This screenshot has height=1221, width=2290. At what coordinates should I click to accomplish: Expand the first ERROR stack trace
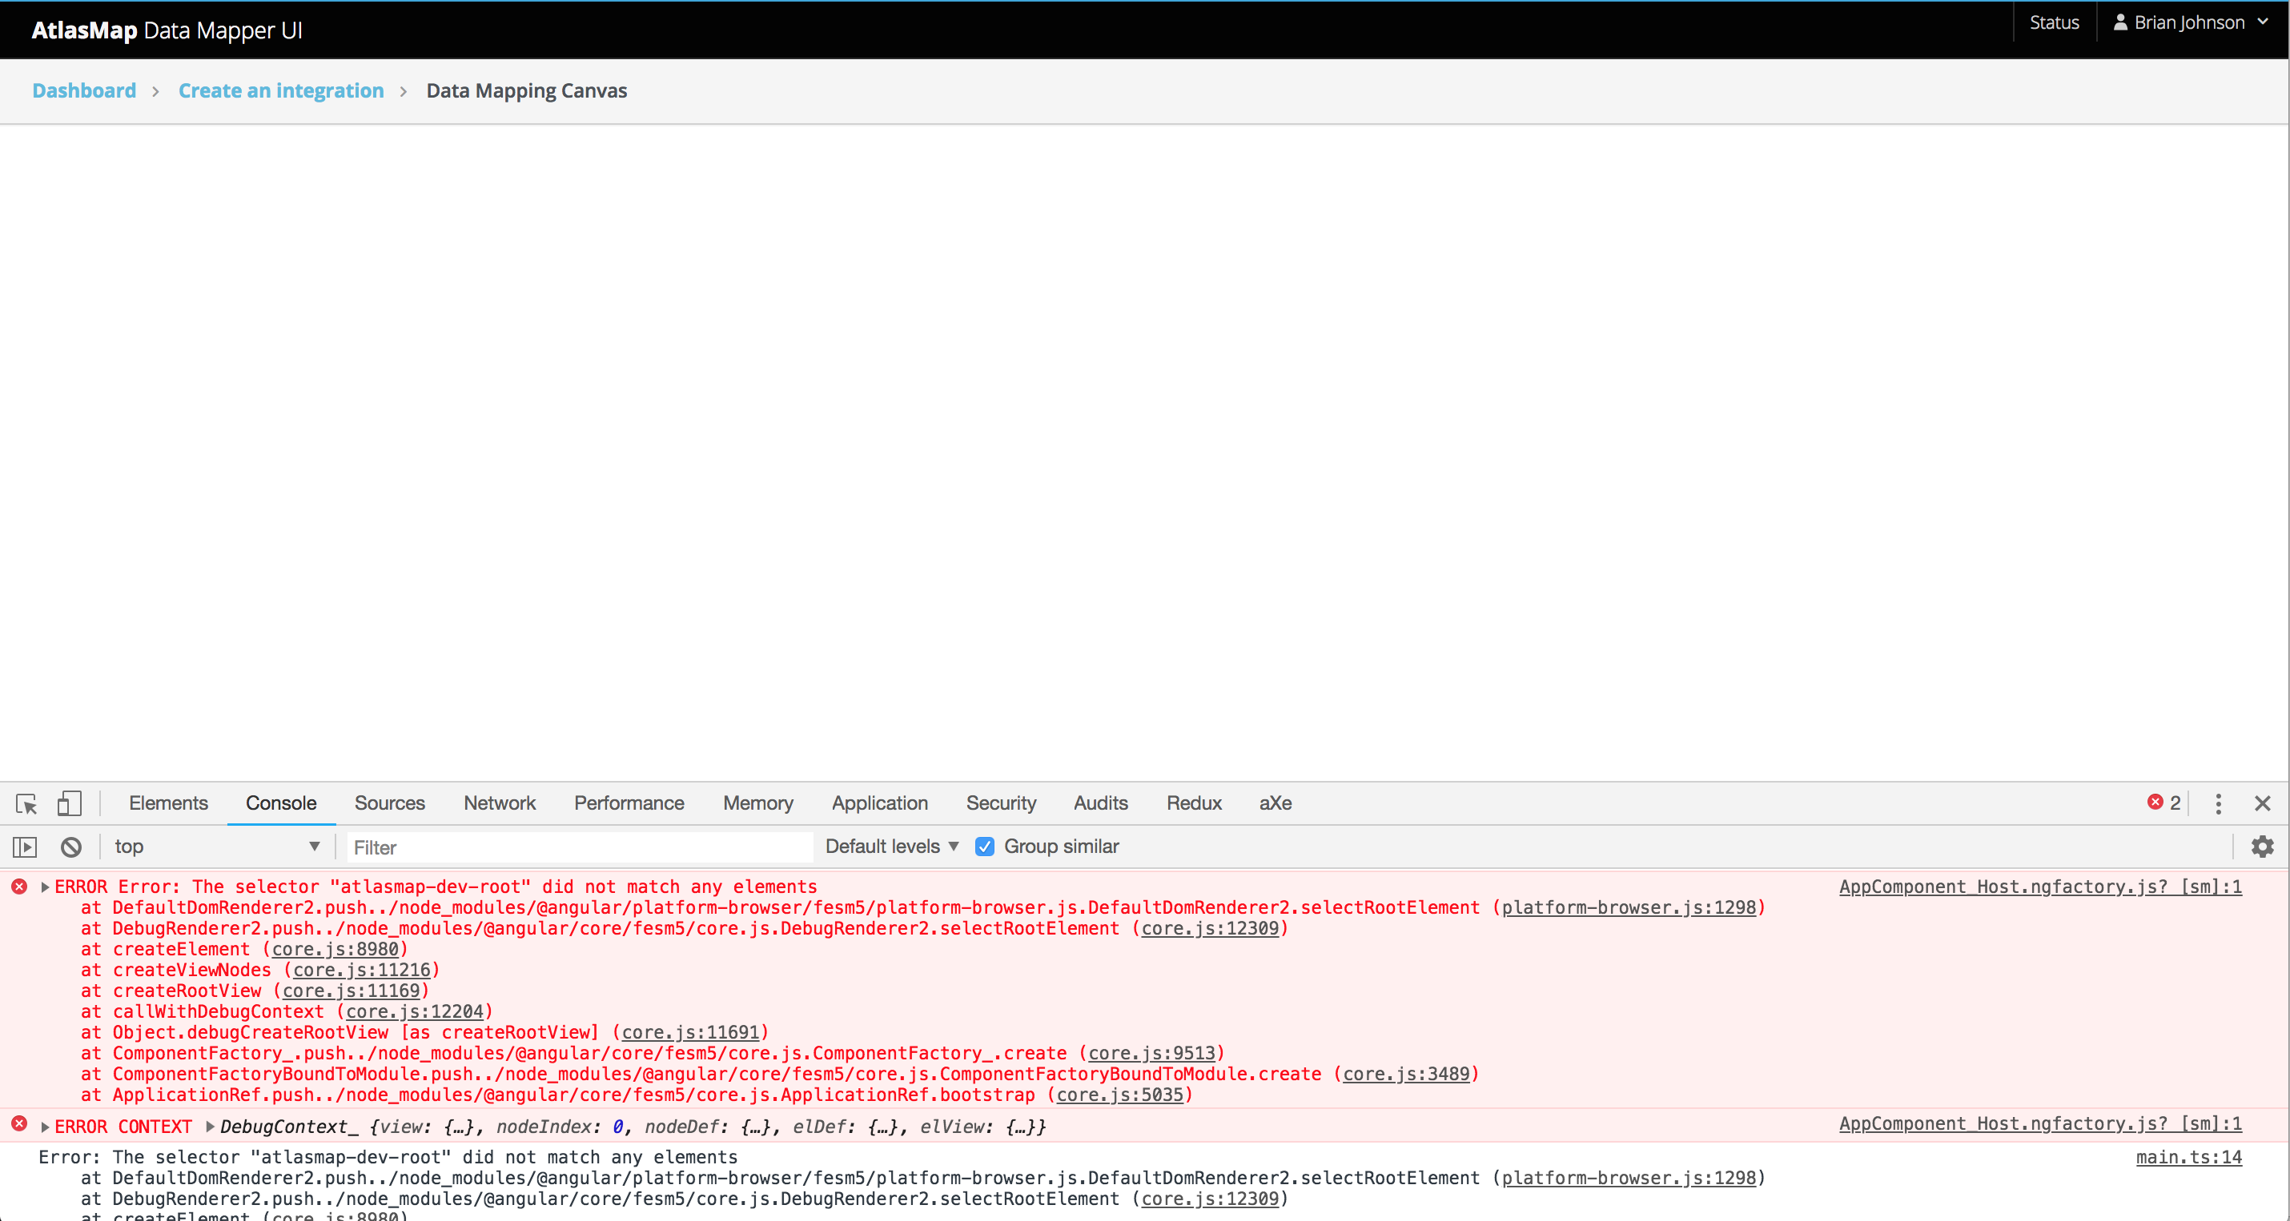(x=43, y=886)
